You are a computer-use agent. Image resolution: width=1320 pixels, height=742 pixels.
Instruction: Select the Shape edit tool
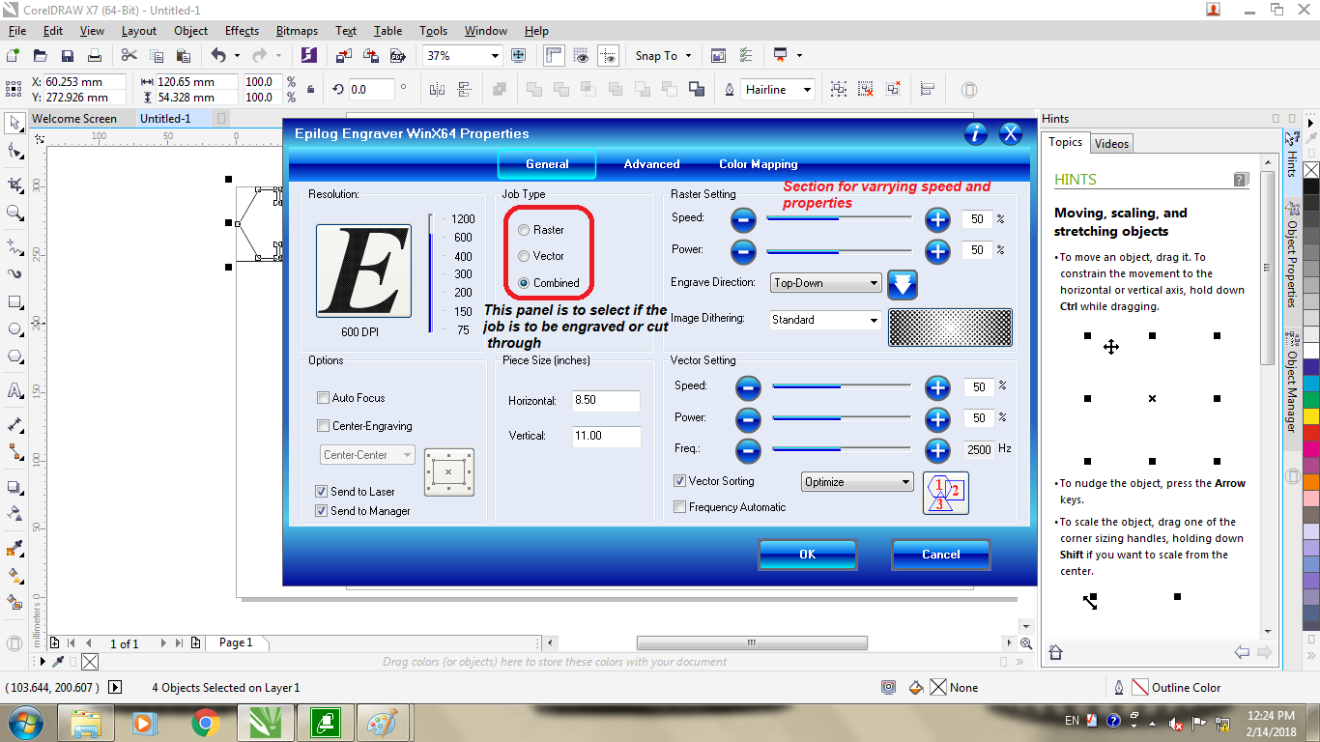click(14, 153)
